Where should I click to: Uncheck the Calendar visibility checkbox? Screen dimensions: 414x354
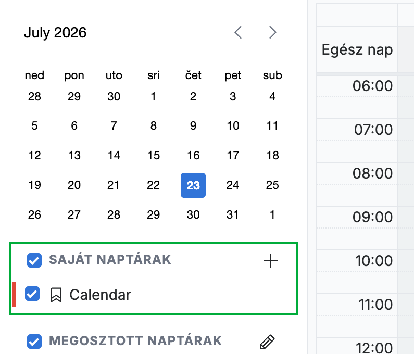point(32,294)
